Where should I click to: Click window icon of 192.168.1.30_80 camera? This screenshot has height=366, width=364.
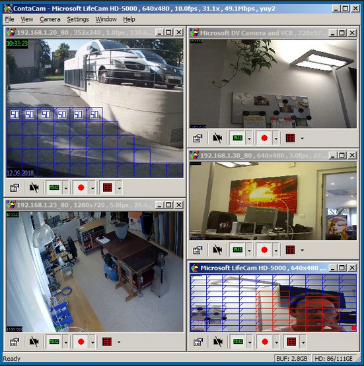click(x=194, y=155)
